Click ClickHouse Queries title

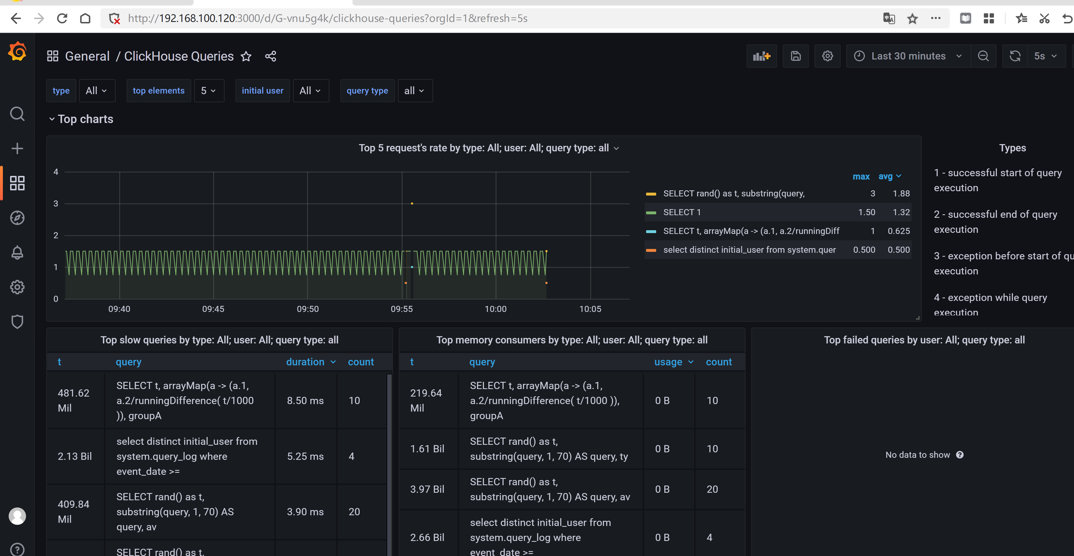(x=179, y=56)
